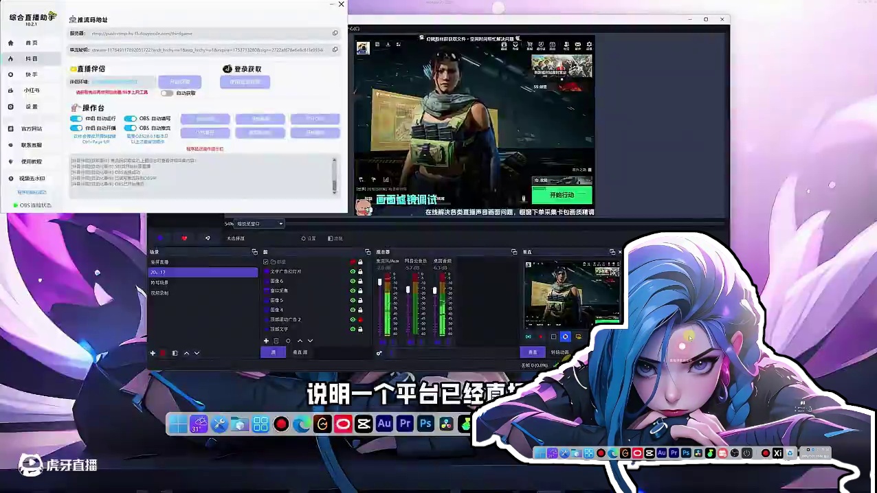
Task: Move selected scene up with arrow
Action: click(186, 353)
